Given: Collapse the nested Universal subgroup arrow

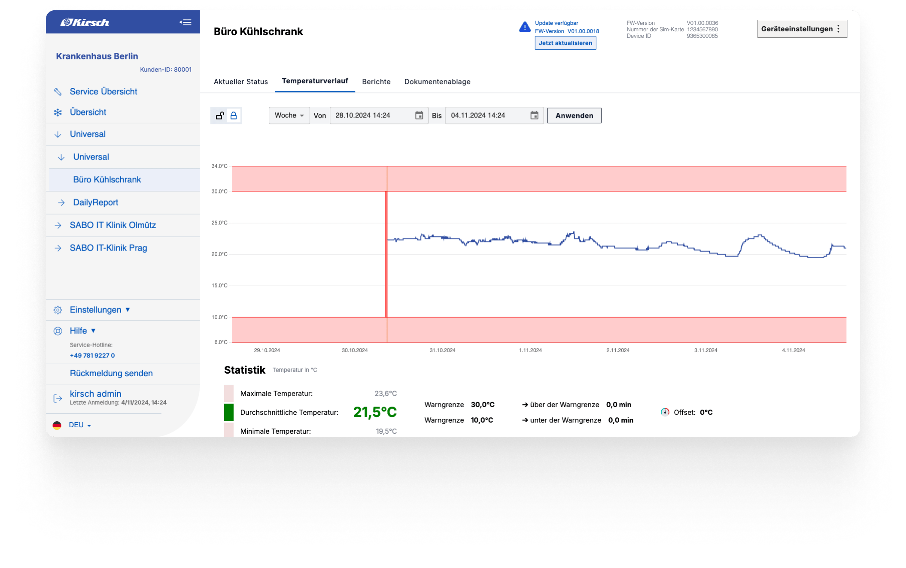Looking at the screenshot, I should coord(61,157).
